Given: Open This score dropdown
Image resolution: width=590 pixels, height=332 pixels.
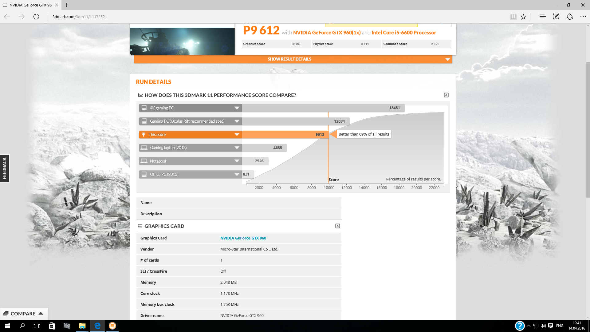Looking at the screenshot, I should tap(237, 134).
